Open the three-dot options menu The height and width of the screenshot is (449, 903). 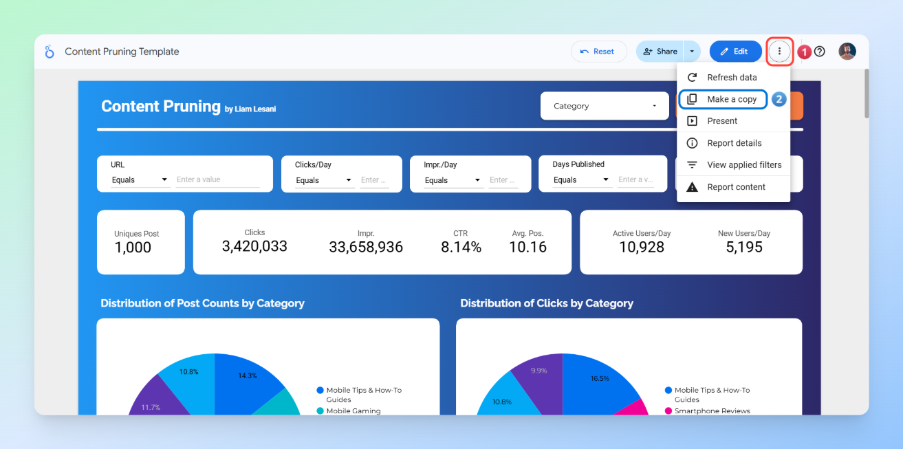point(779,51)
